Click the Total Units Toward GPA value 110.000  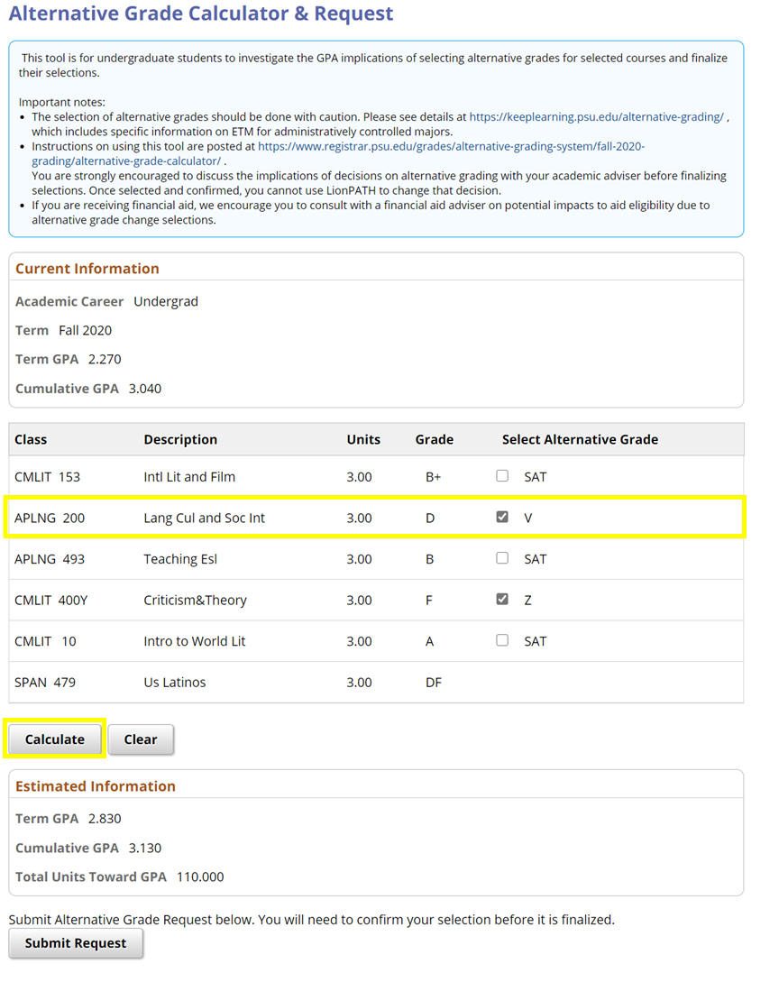pos(200,877)
